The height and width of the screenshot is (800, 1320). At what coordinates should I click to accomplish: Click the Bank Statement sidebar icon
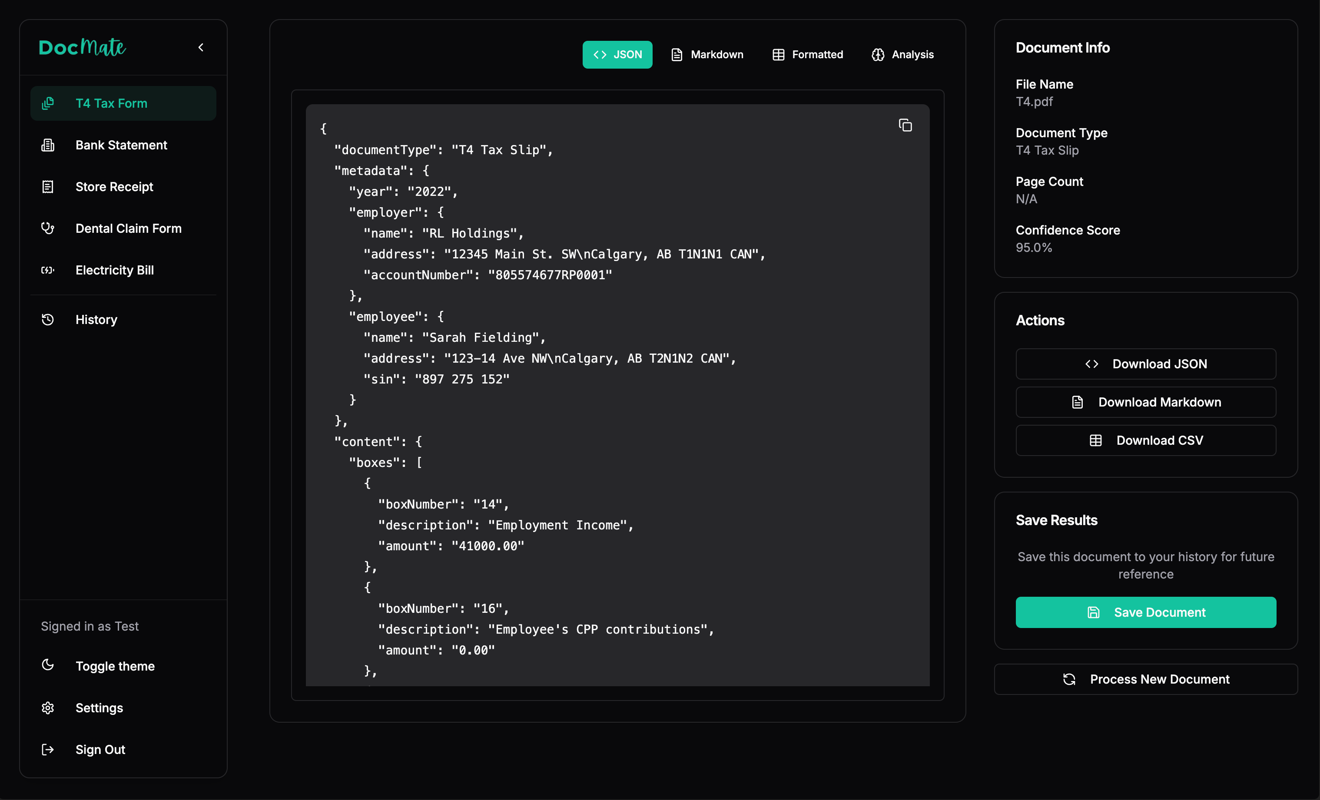(x=48, y=145)
